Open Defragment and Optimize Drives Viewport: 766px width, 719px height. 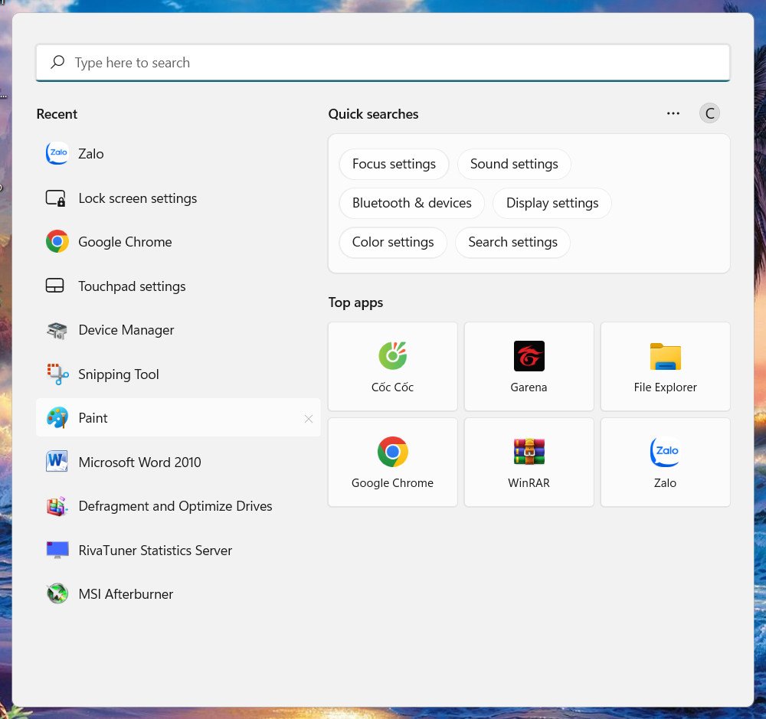[x=175, y=506]
